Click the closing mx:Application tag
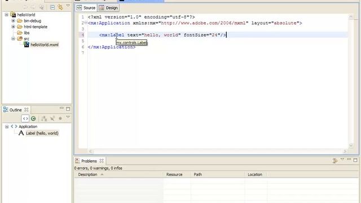The height and width of the screenshot is (203, 361). click(112, 47)
